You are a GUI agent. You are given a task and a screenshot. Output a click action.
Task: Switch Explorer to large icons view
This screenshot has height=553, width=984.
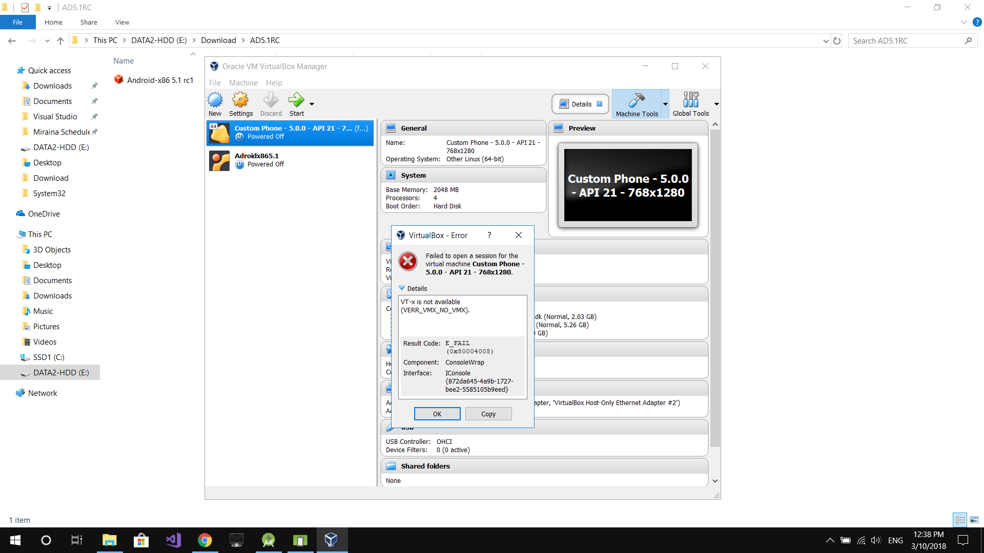(974, 520)
